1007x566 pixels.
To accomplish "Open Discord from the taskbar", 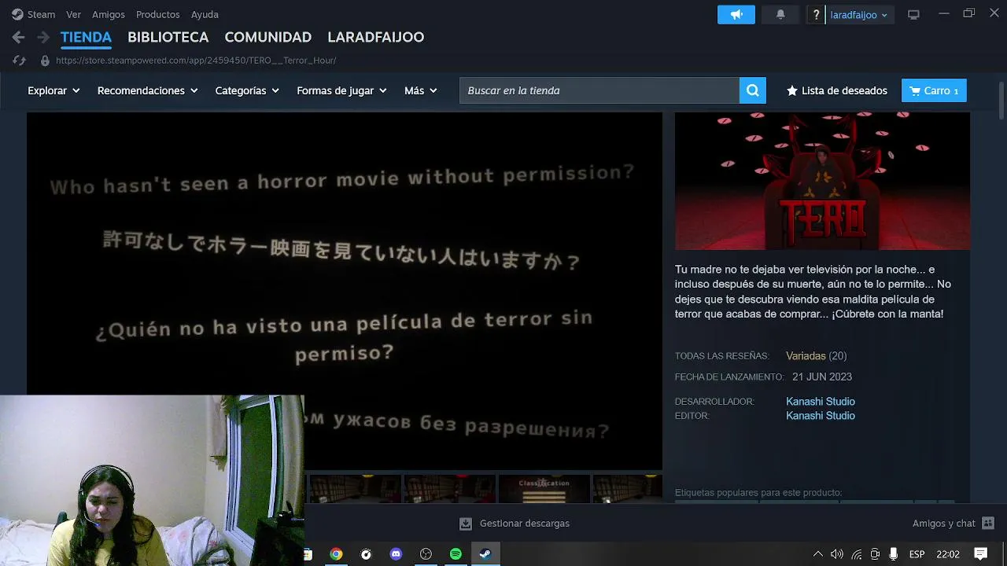I will 396,554.
